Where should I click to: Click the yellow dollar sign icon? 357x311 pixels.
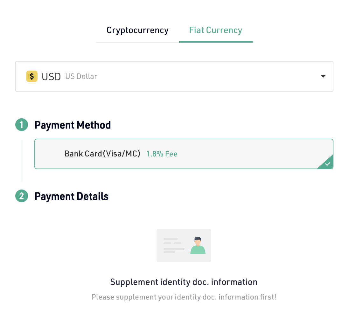(x=31, y=76)
